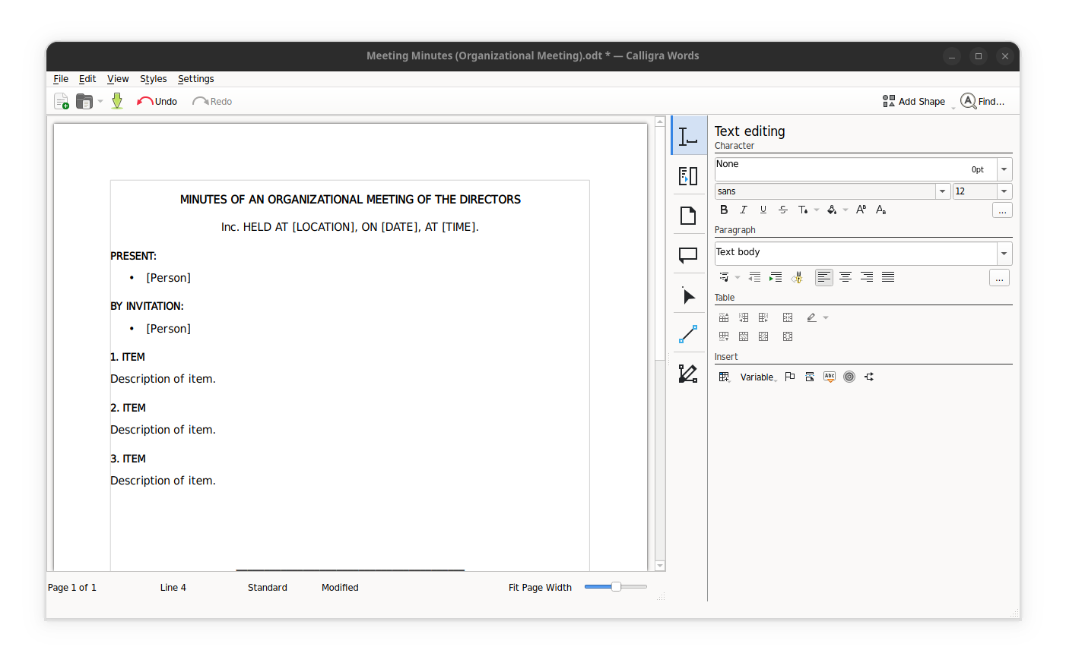Viewport: 1066px width, 669px height.
Task: Toggle underline formatting
Action: 763,210
